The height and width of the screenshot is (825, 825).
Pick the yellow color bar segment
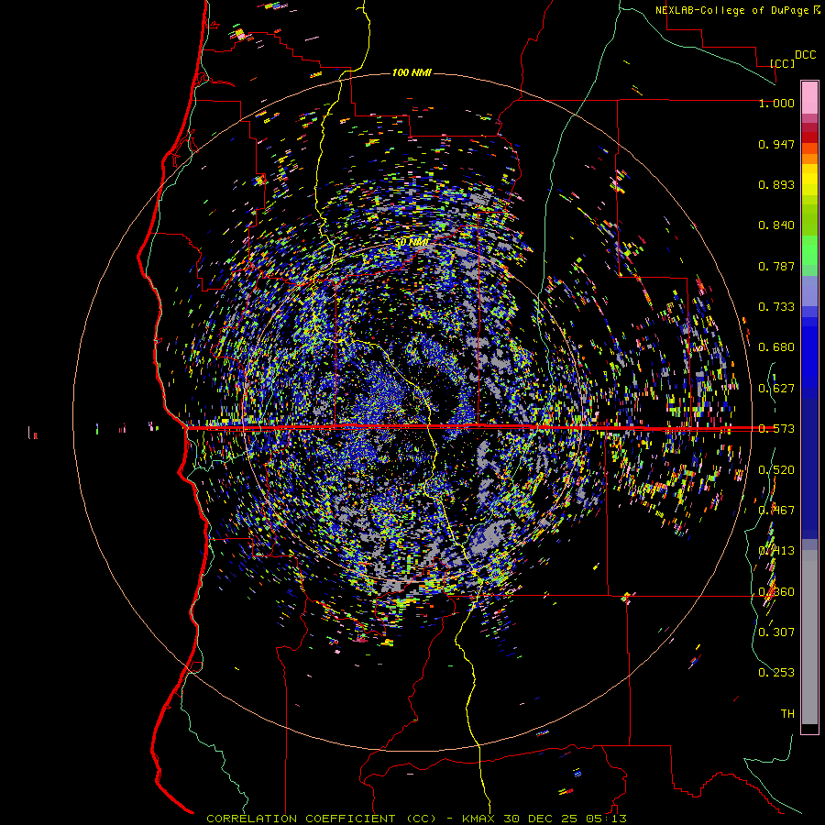click(809, 180)
